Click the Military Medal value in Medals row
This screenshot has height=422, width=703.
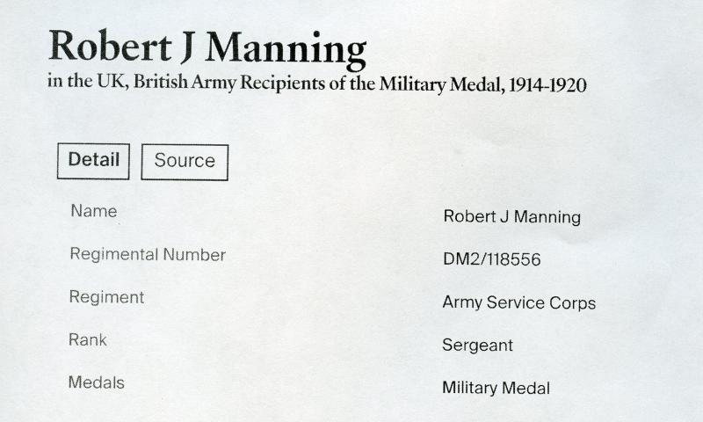496,388
